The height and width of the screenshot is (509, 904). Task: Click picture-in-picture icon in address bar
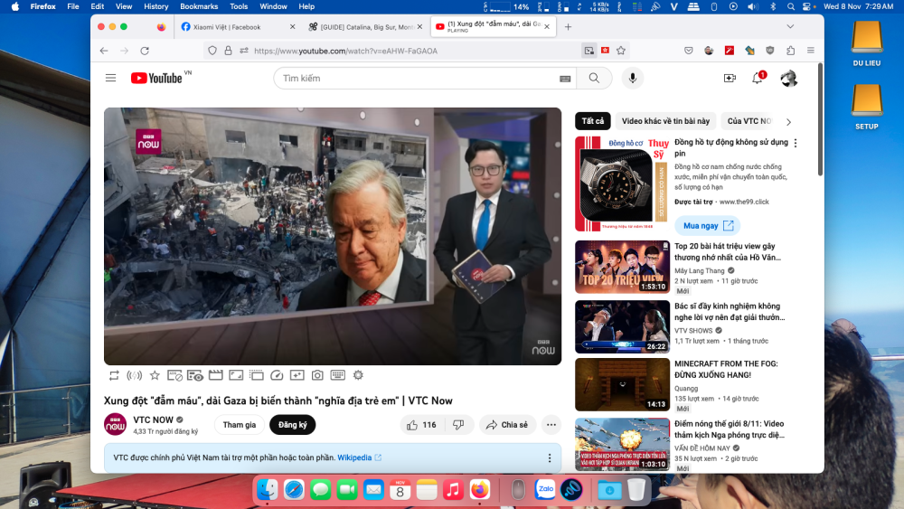tap(589, 51)
